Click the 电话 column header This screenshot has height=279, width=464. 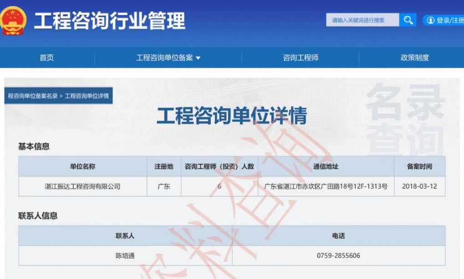pyautogui.click(x=338, y=236)
